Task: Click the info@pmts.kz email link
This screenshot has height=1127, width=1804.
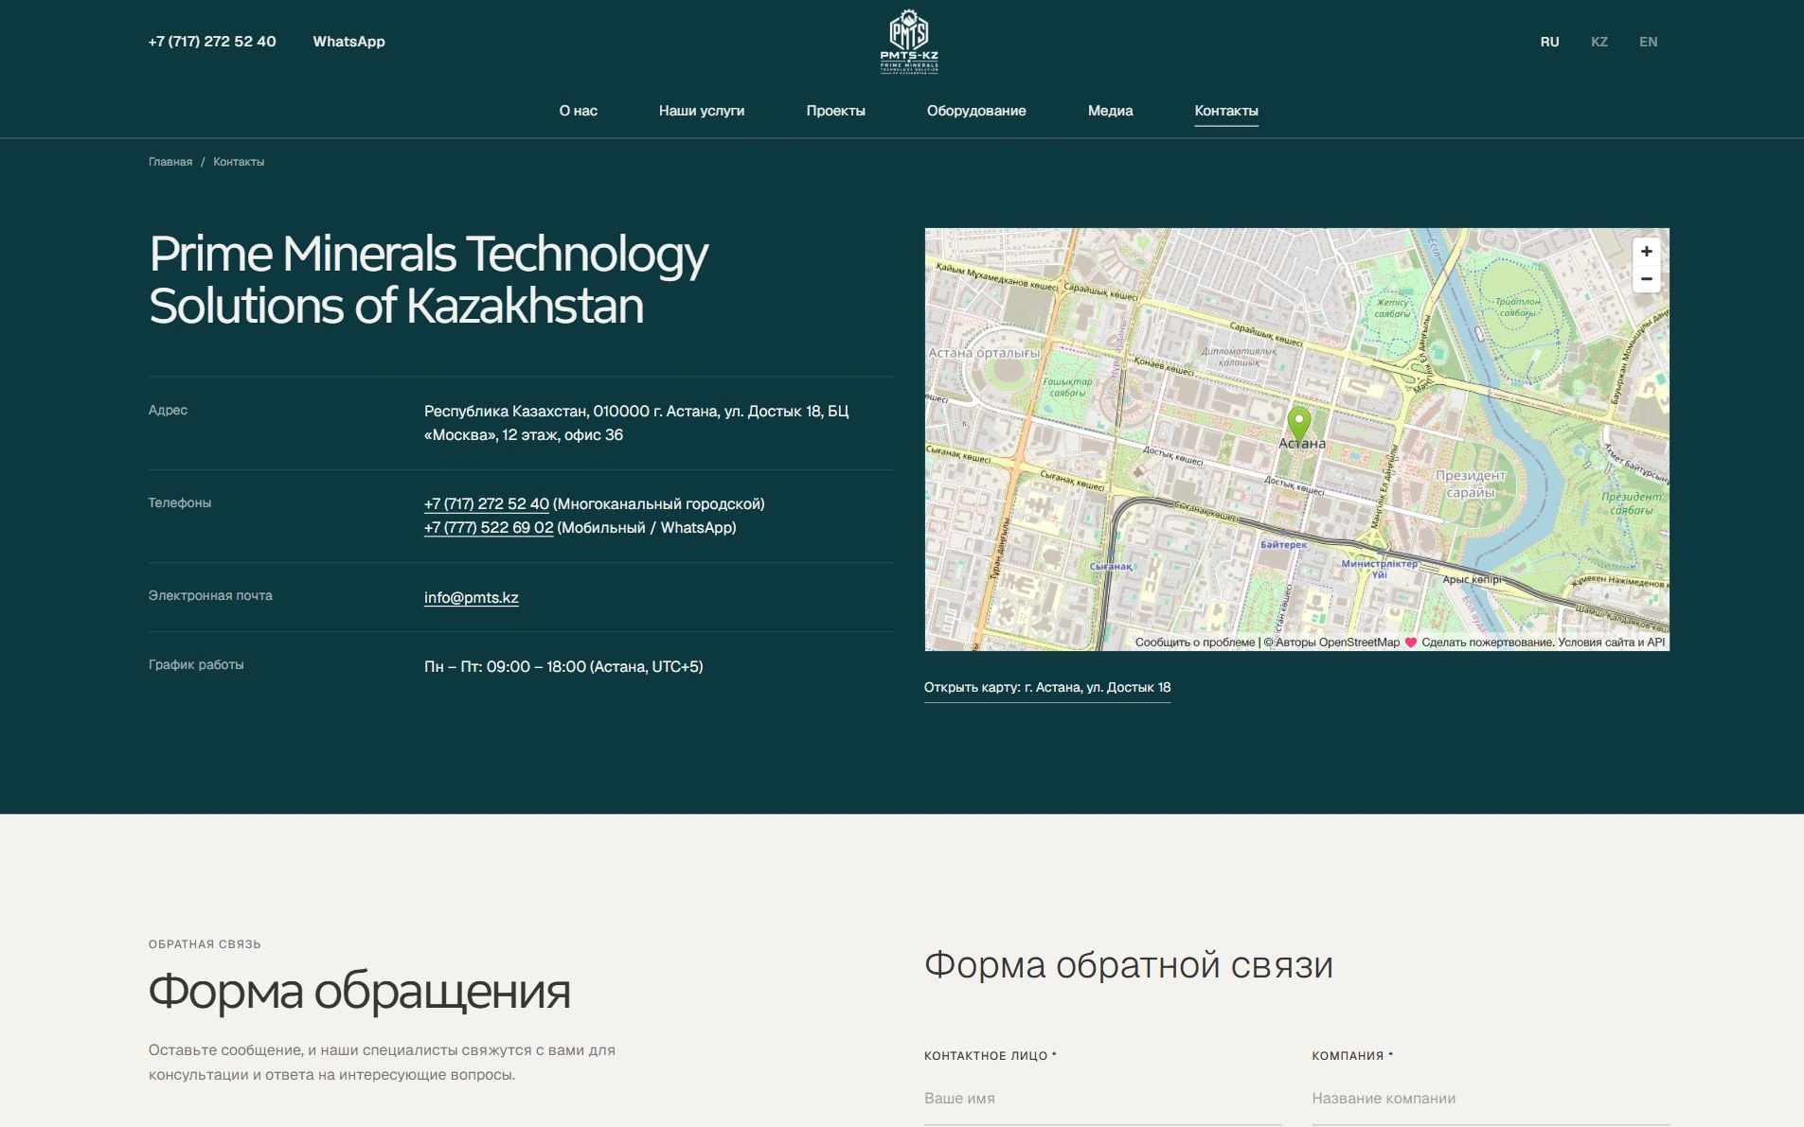Action: point(472,598)
